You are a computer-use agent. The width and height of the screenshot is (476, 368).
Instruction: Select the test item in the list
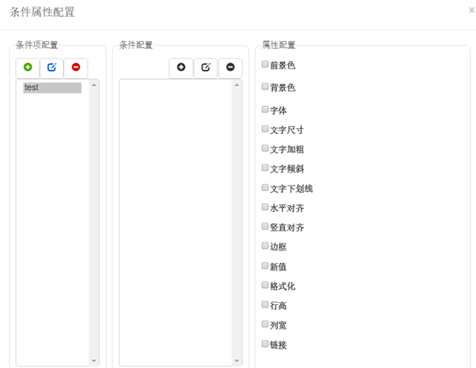[53, 88]
